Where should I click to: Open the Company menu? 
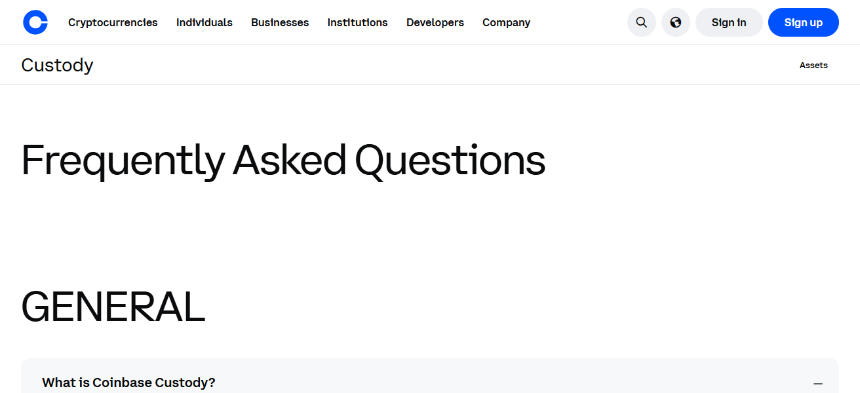point(506,22)
